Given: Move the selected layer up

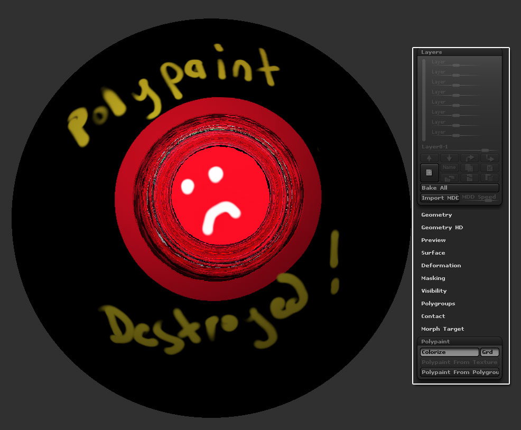Looking at the screenshot, I should click(429, 157).
